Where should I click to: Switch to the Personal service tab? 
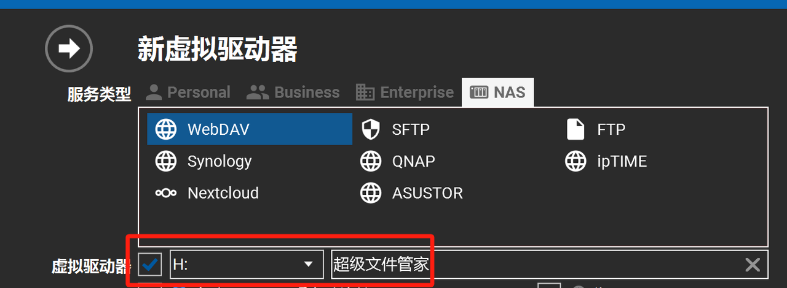[x=188, y=93]
